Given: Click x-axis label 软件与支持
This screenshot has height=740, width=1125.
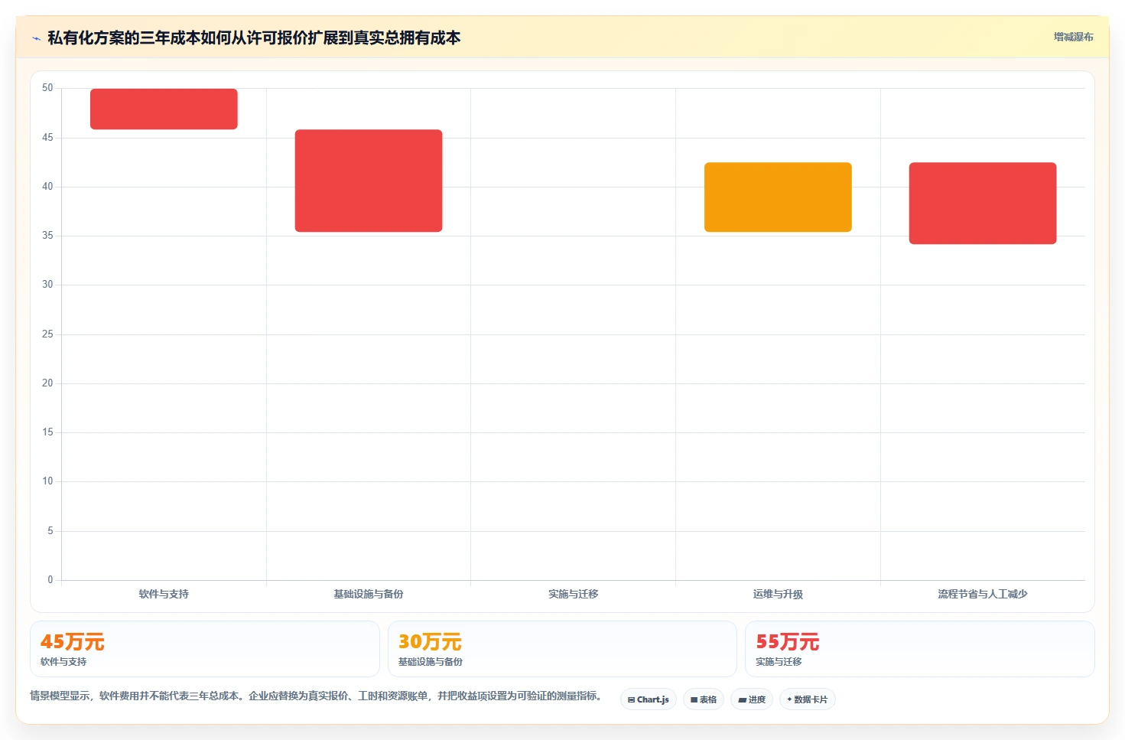Looking at the screenshot, I should [164, 594].
